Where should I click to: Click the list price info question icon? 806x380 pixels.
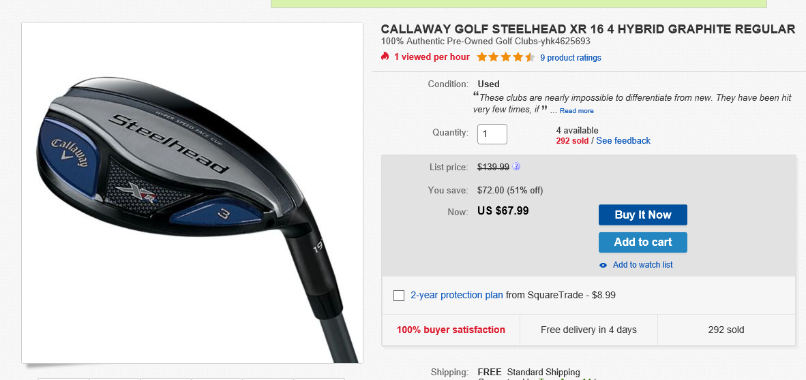516,166
